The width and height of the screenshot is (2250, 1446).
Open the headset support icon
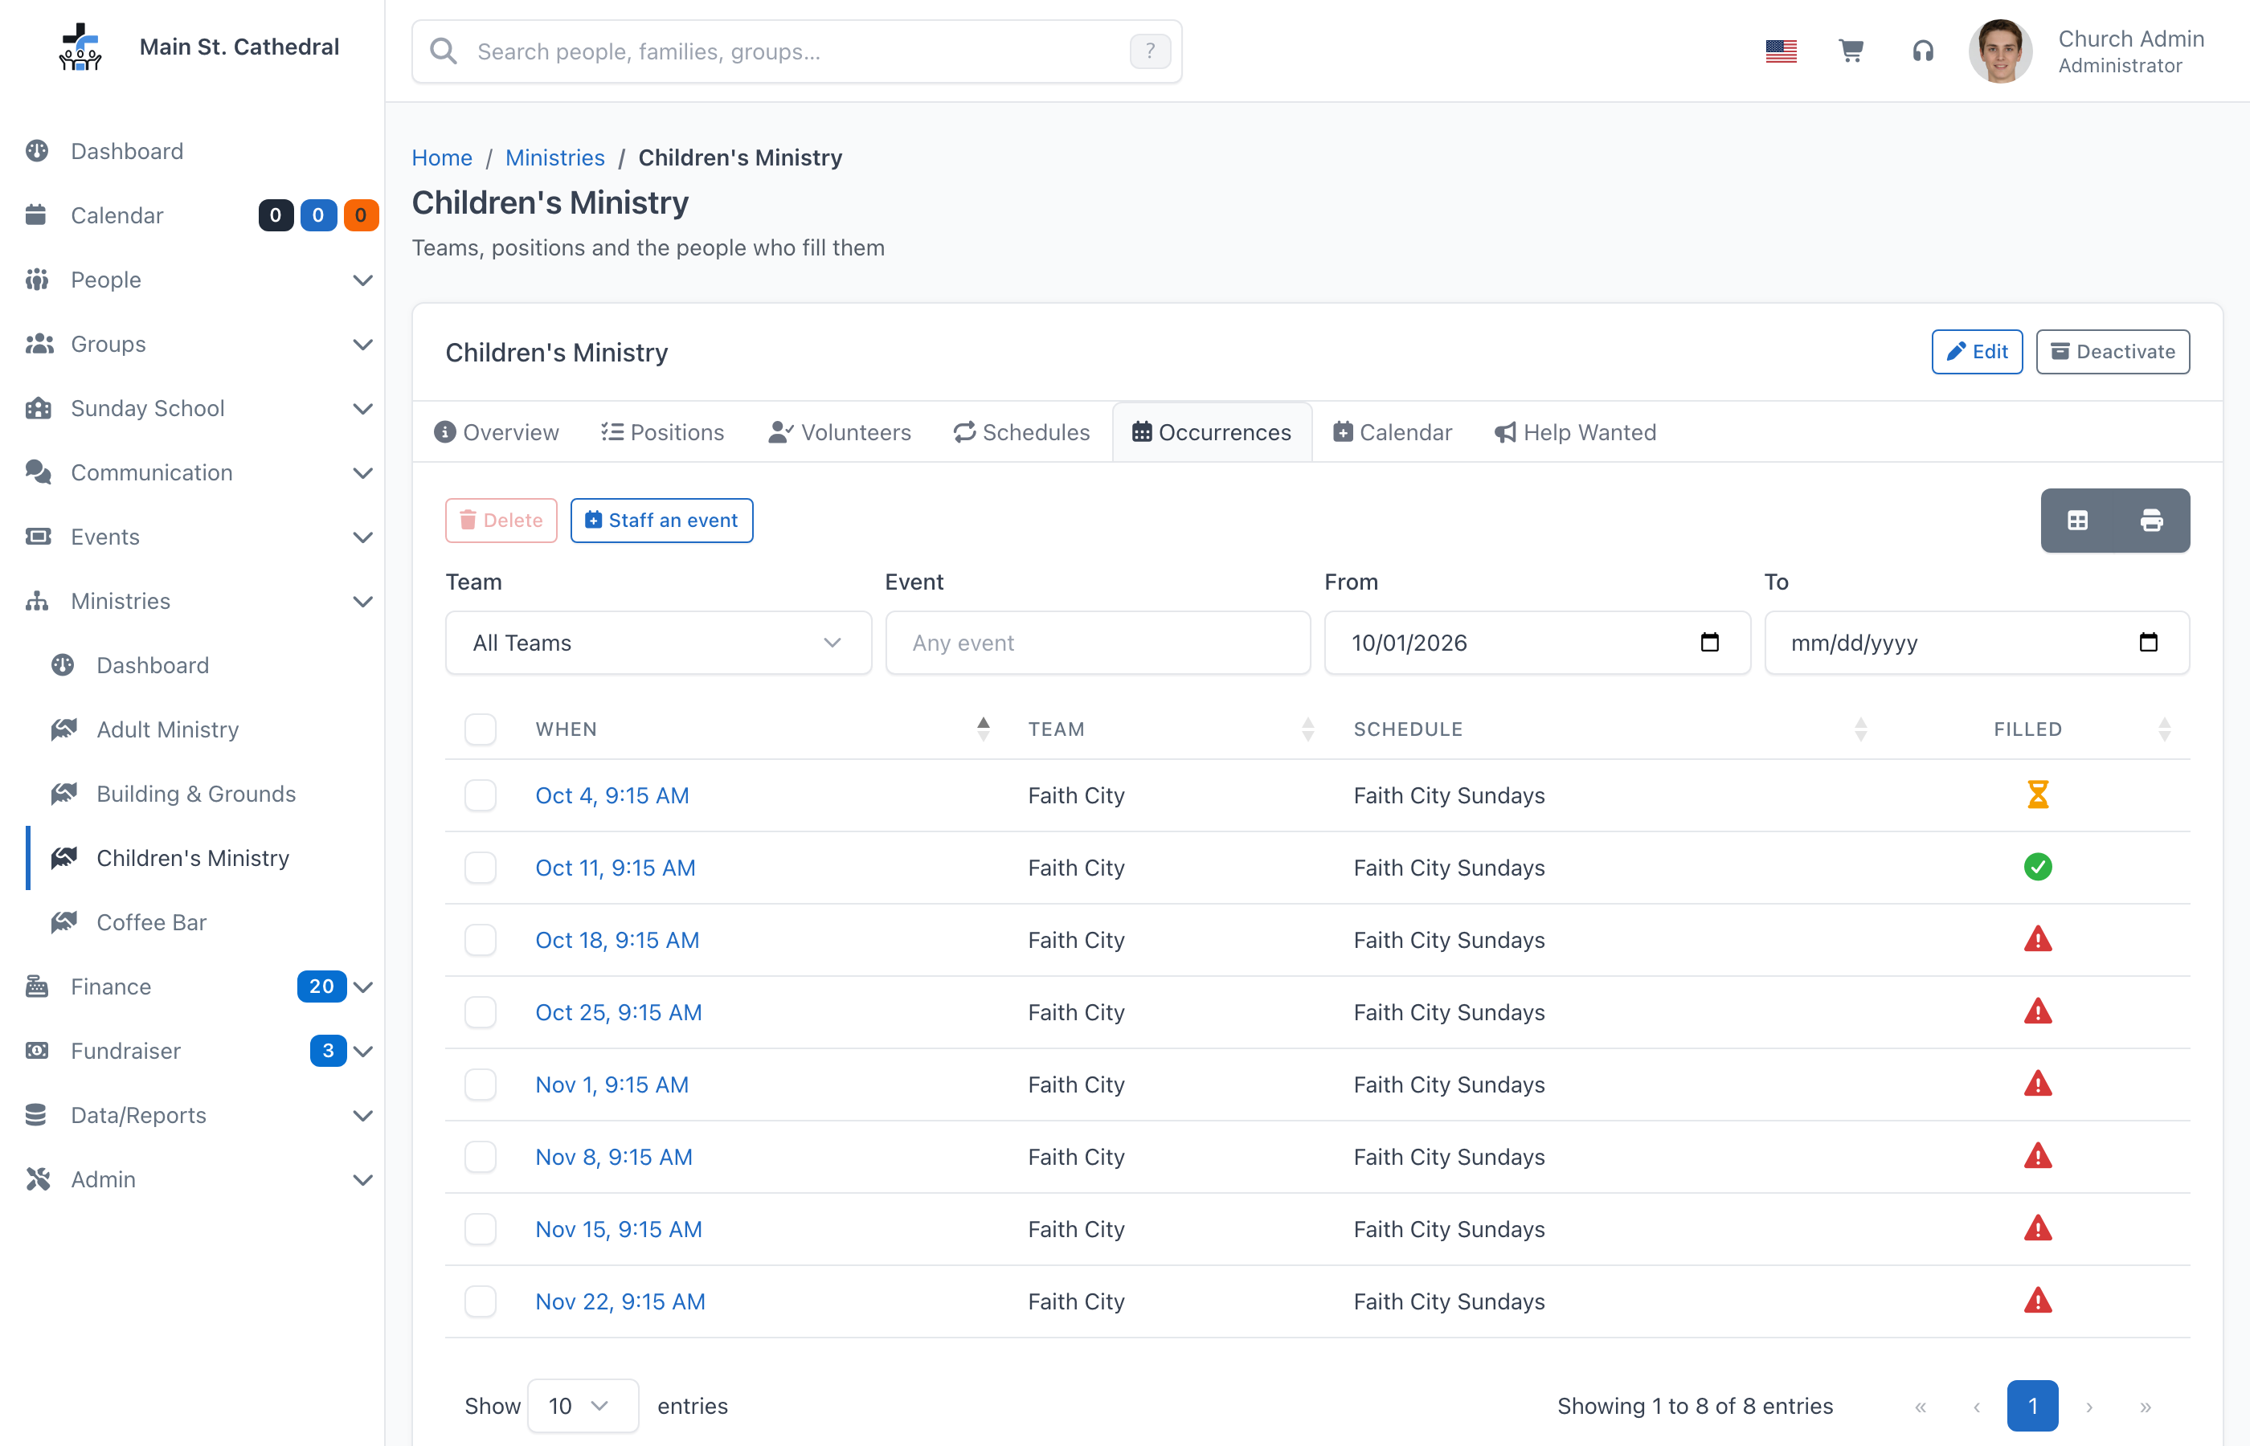point(1922,51)
